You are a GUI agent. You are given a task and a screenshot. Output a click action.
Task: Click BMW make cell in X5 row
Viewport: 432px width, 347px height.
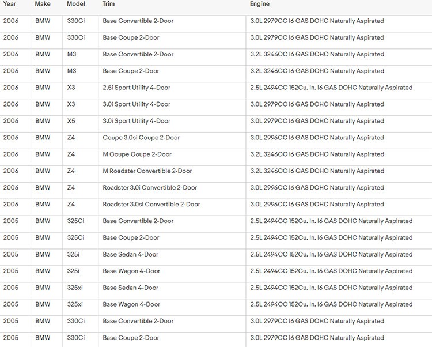(43, 120)
